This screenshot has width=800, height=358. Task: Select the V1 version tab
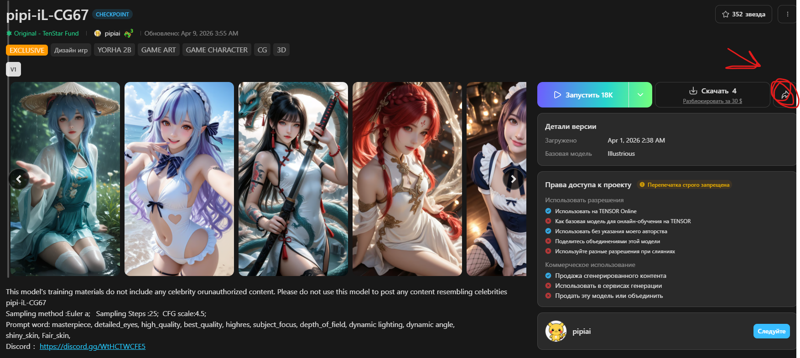pos(13,69)
